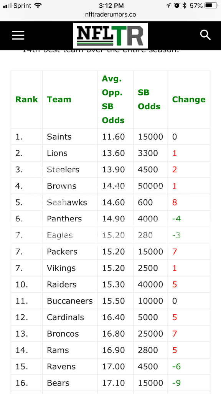Click the NFLTR site logo
Image resolution: width=221 pixels, height=394 pixels.
click(110, 36)
